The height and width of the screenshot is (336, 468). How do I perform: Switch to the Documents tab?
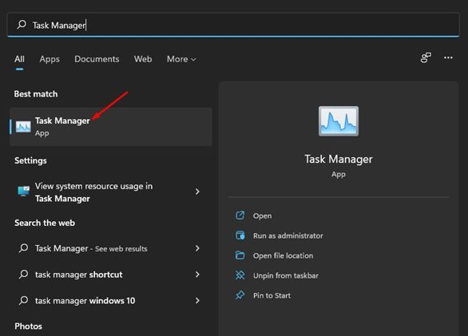pyautogui.click(x=97, y=59)
